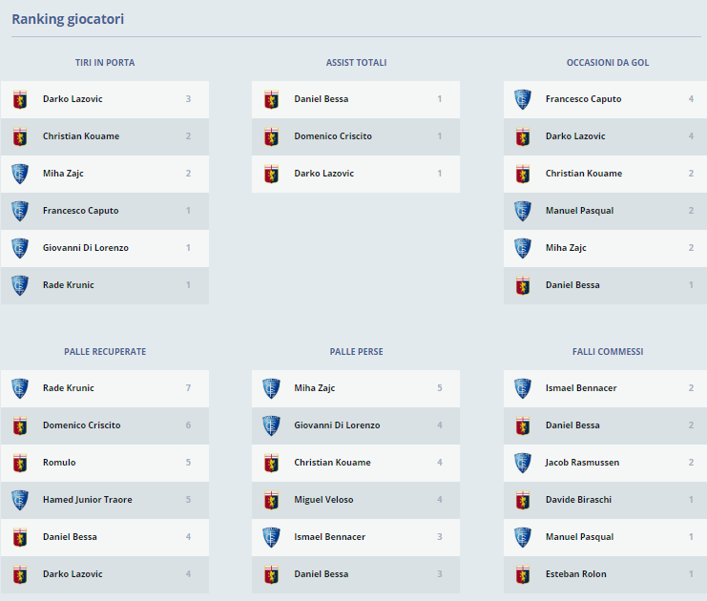Click the crest beside Hamed Junior Traore
This screenshot has height=601, width=707.
(x=20, y=500)
